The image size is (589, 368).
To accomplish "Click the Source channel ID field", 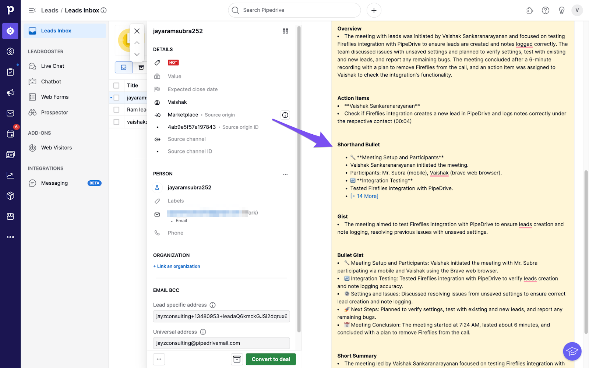I will pos(190,151).
